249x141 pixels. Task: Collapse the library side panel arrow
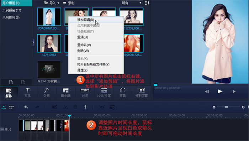[33, 42]
